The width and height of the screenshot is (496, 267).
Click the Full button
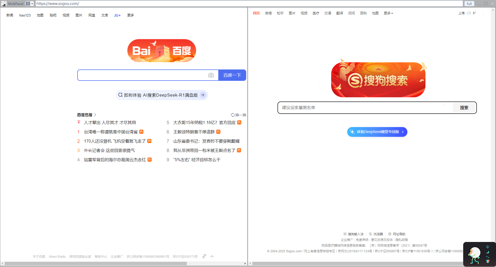coord(469,4)
